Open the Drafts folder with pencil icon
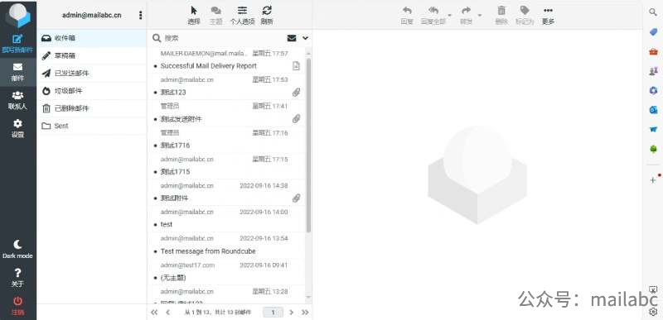663x320 pixels. [x=92, y=55]
